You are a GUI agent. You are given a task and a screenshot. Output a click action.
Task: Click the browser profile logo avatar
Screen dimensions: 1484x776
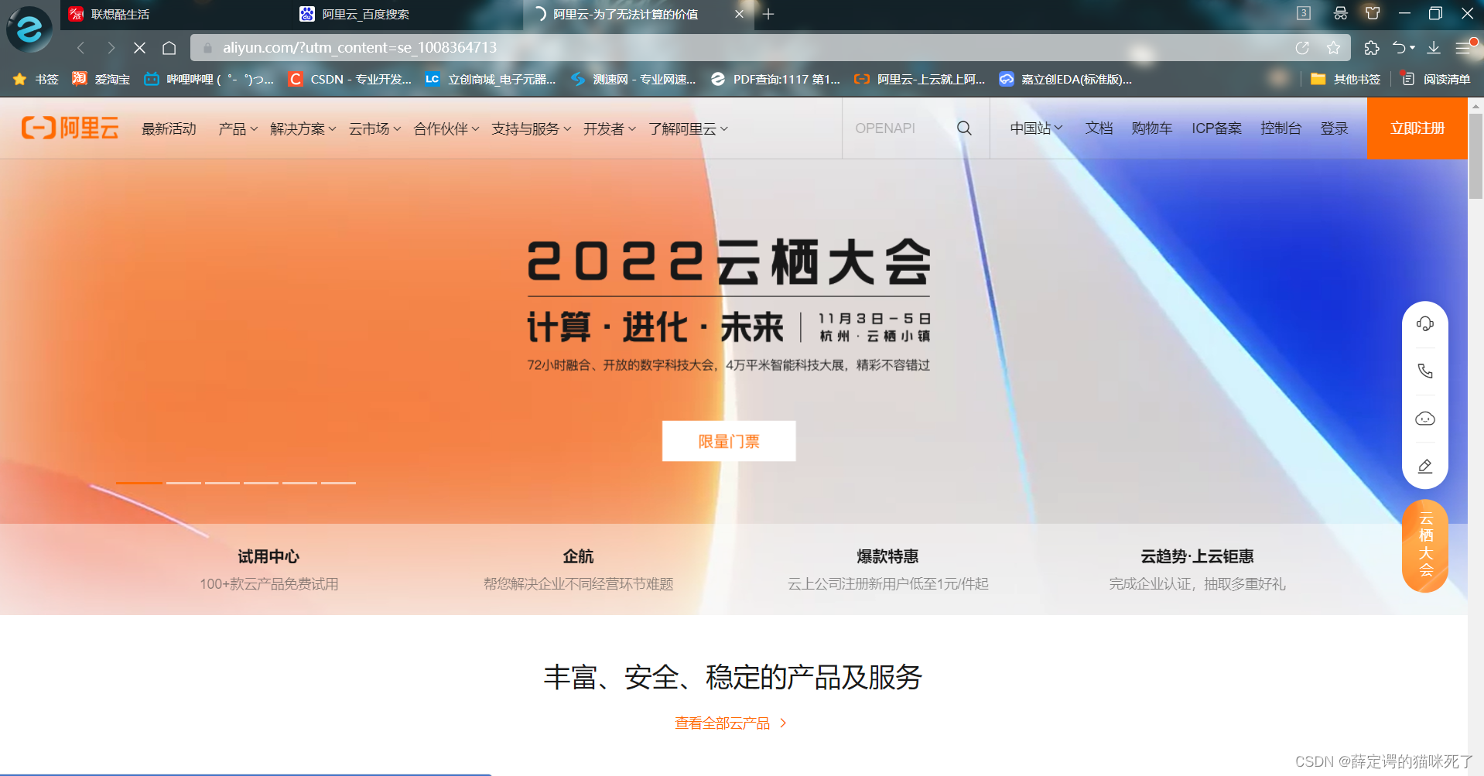click(x=29, y=29)
